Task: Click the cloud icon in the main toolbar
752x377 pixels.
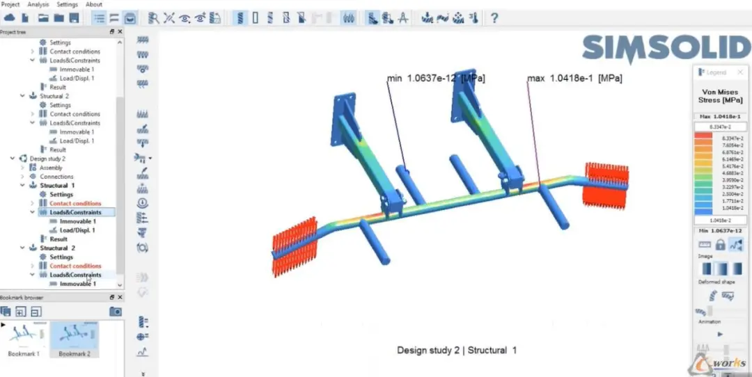Action: [x=10, y=18]
